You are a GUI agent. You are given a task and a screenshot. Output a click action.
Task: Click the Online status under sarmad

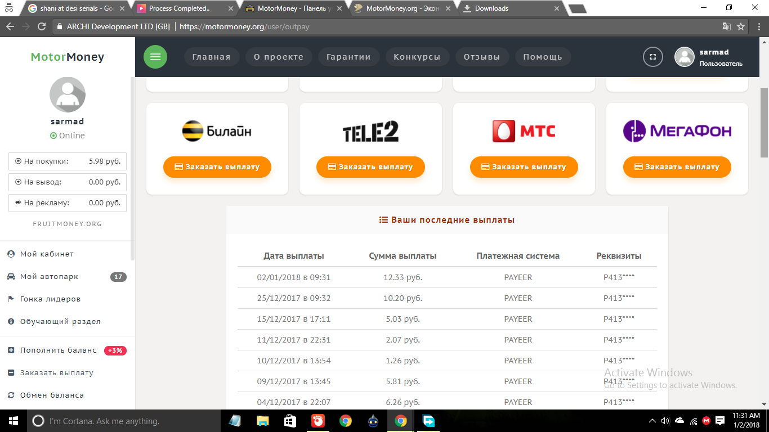click(68, 136)
